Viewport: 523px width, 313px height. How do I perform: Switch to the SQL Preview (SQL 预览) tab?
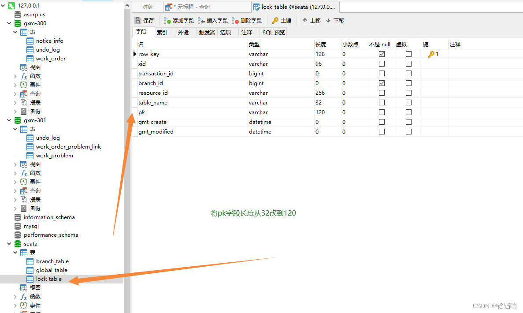click(274, 32)
